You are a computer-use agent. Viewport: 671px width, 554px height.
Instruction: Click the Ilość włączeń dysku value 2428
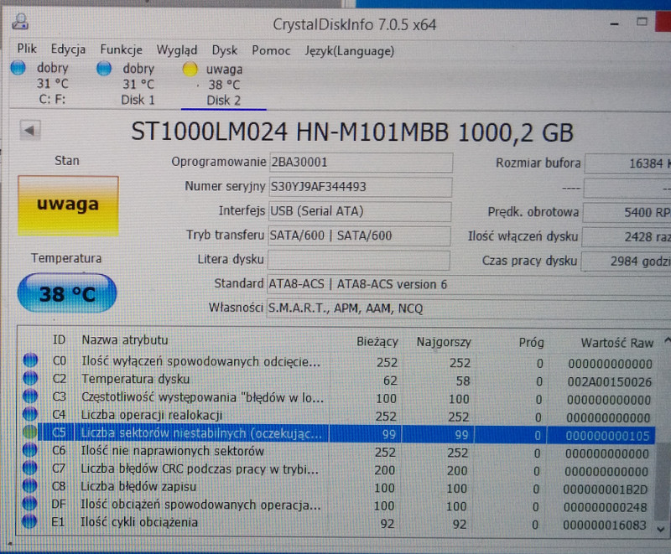pyautogui.click(x=626, y=237)
